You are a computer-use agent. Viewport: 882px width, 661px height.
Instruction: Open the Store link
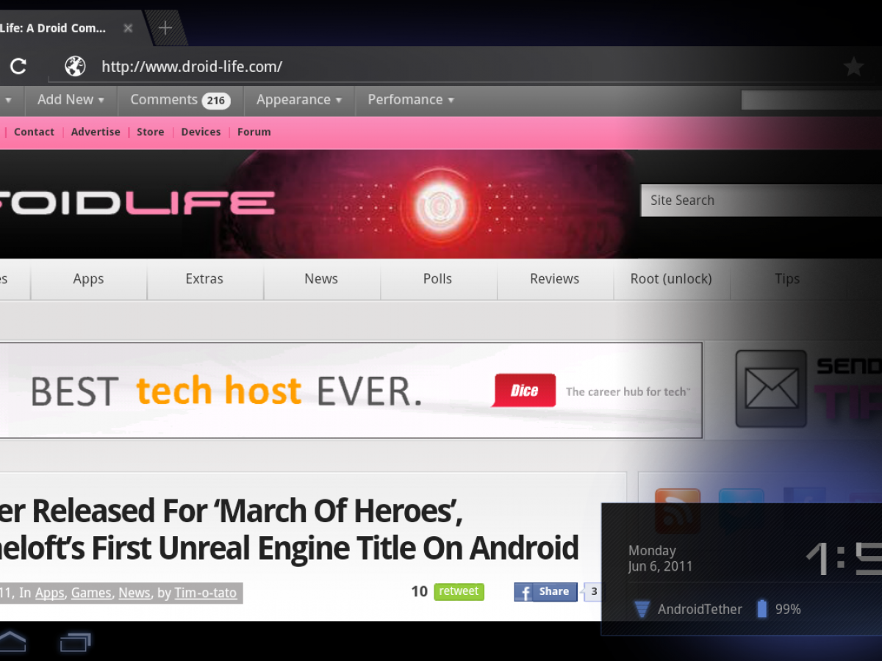(x=151, y=132)
